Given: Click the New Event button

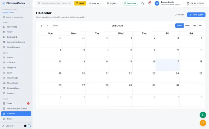Looking at the screenshot, I should click(196, 15).
